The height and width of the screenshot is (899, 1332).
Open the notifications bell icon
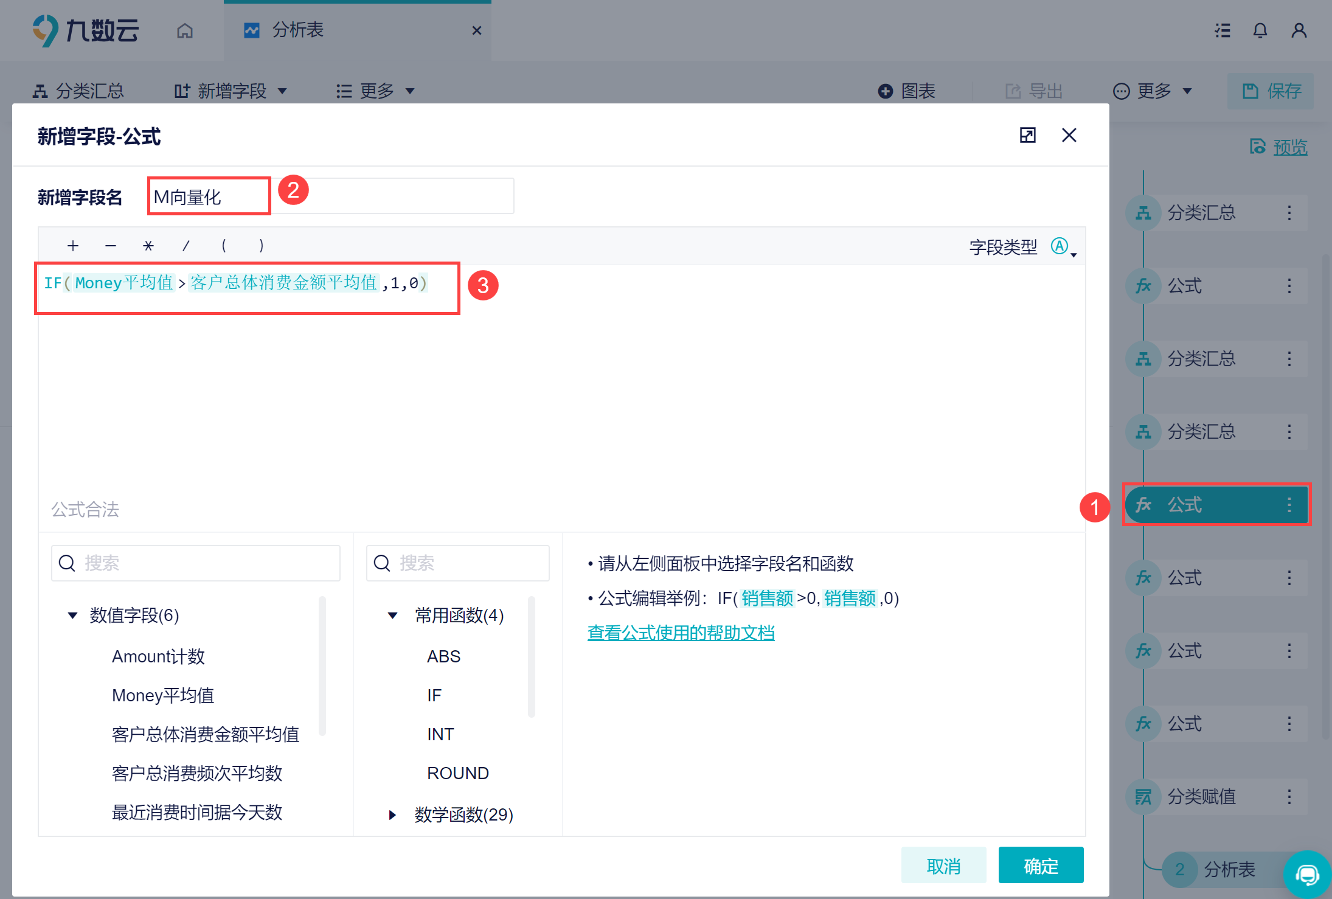(x=1260, y=30)
